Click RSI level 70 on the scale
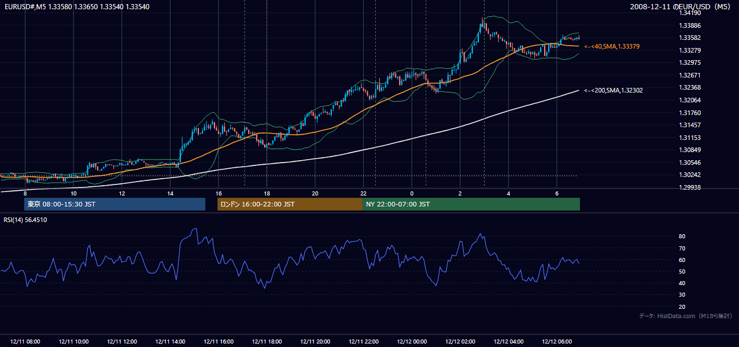 (682, 248)
